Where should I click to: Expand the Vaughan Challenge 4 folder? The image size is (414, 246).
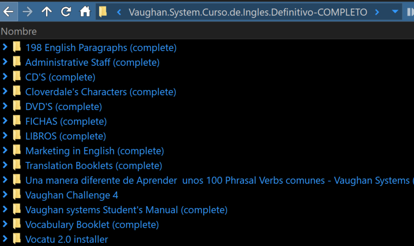[5, 195]
